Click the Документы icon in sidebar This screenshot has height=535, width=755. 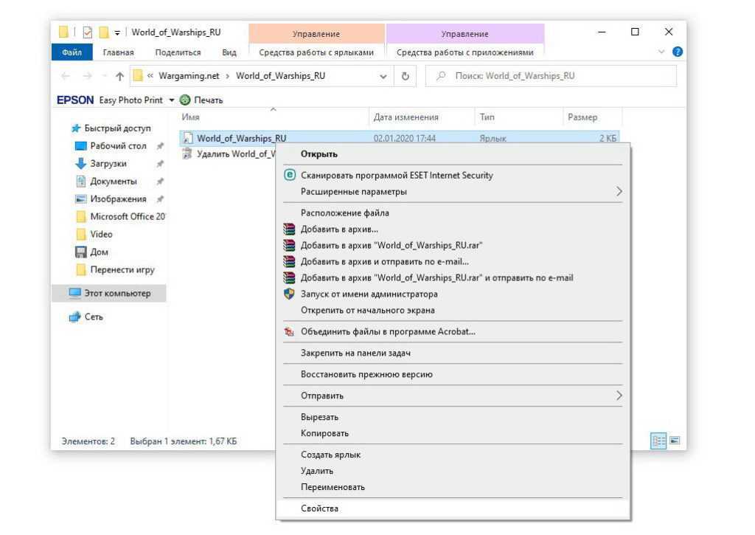[81, 182]
